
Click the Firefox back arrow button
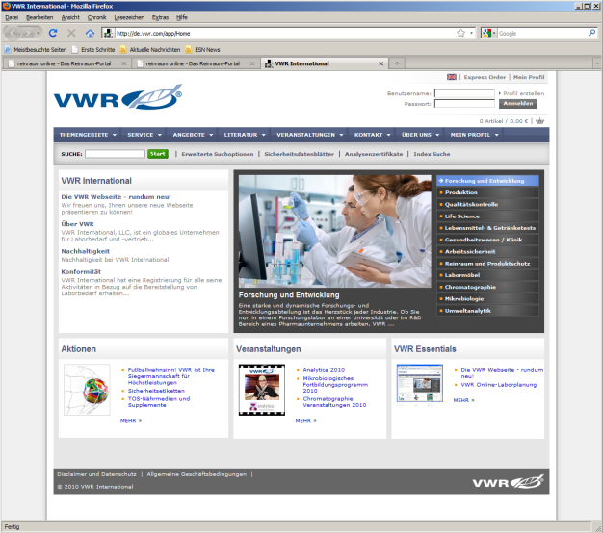coord(13,33)
